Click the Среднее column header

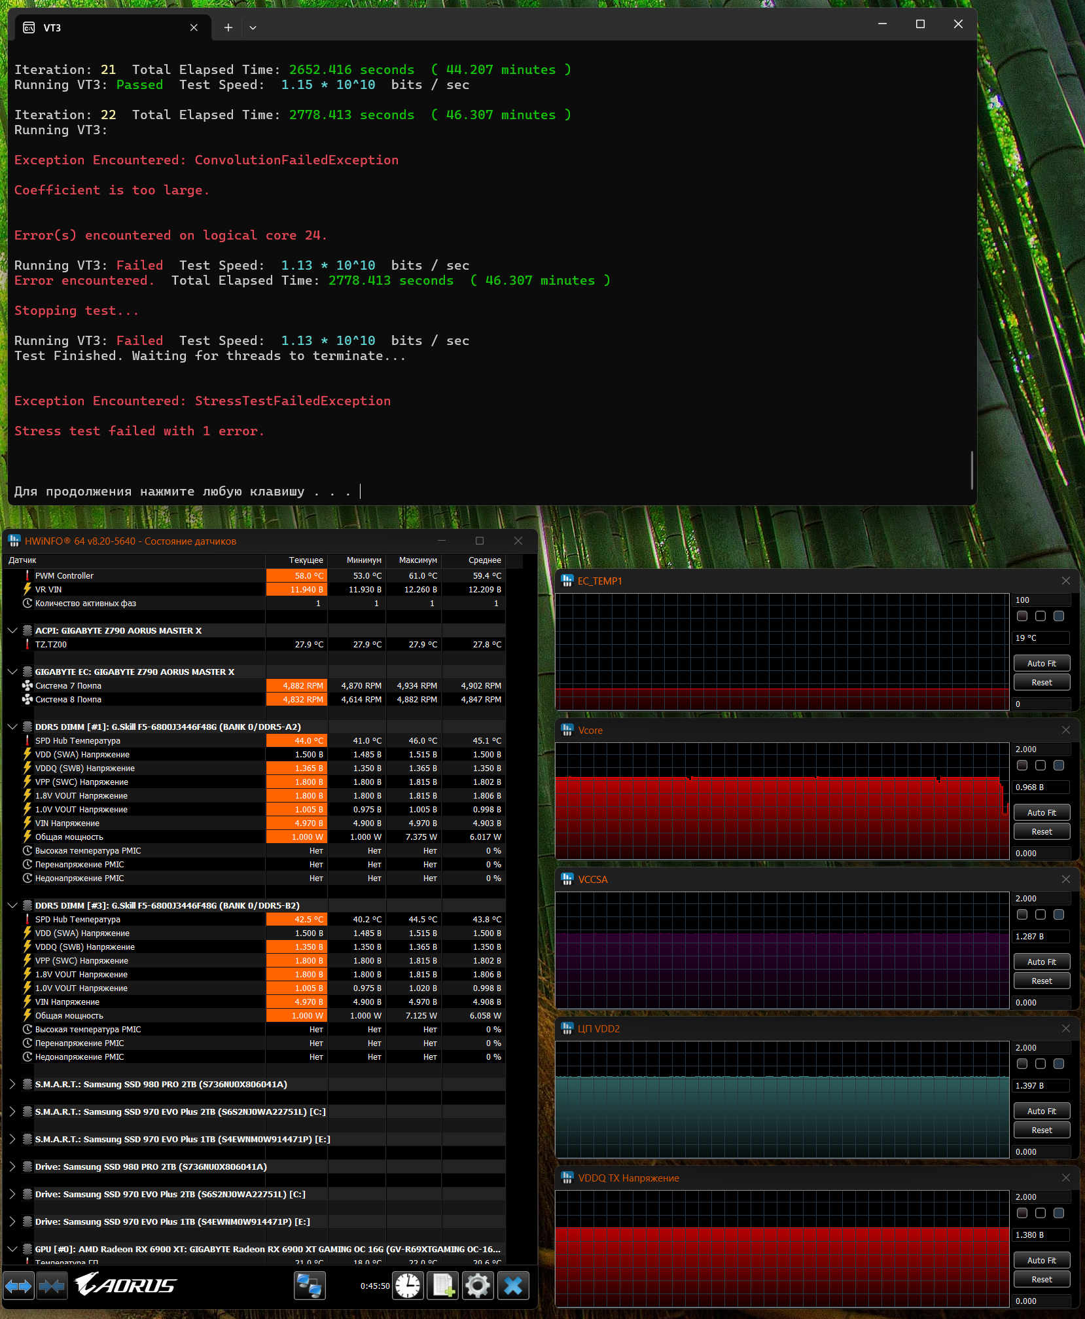(473, 560)
